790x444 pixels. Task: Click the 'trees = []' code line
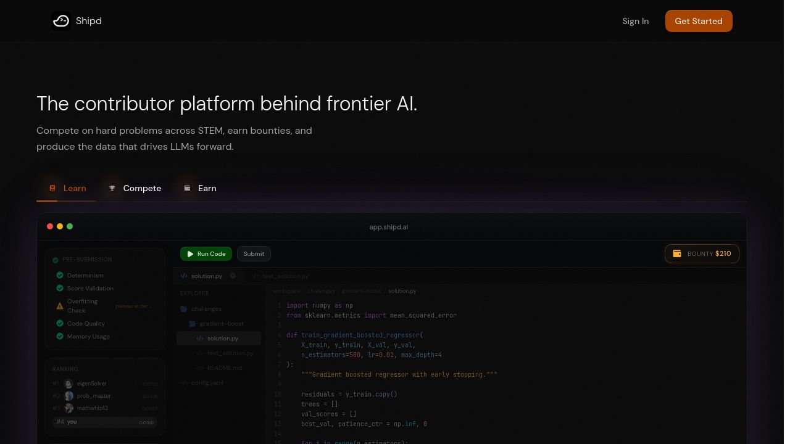tap(320, 404)
